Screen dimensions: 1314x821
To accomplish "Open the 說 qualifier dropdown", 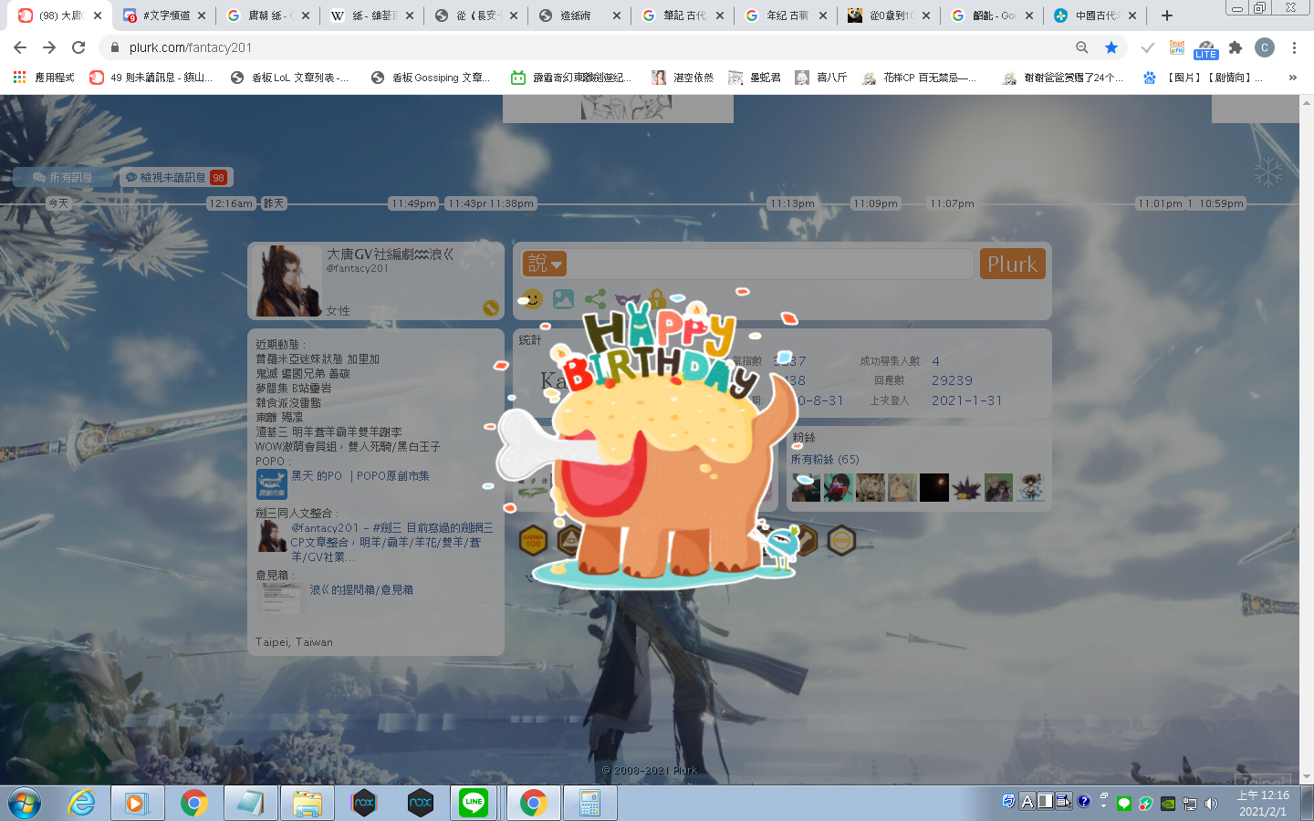I will coord(545,264).
